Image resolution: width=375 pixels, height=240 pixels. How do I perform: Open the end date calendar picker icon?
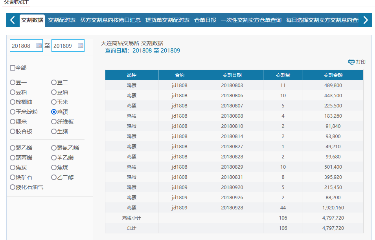[80, 45]
